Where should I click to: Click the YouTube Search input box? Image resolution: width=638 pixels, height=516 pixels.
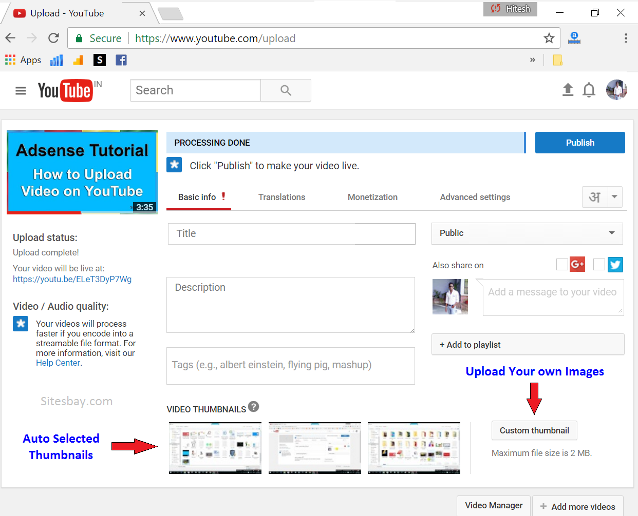click(x=196, y=90)
